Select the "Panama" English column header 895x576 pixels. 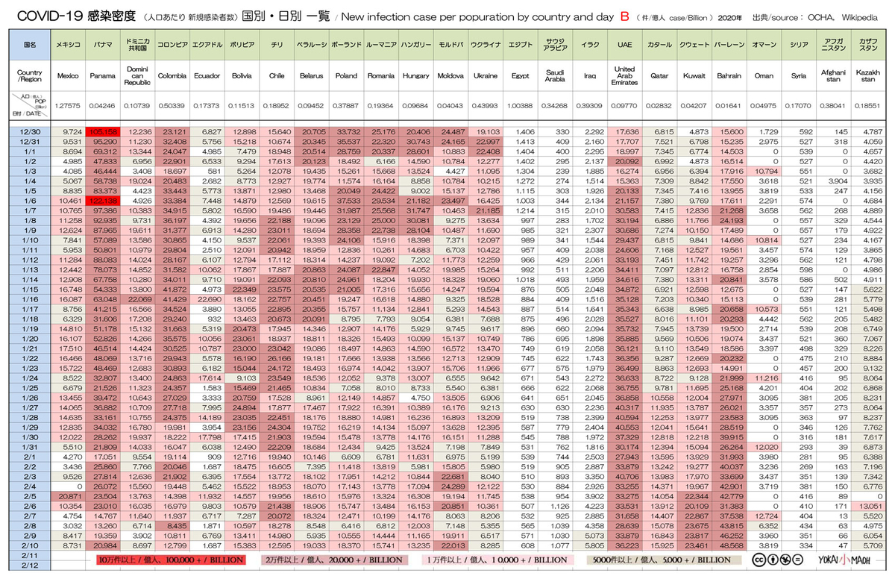coord(102,75)
